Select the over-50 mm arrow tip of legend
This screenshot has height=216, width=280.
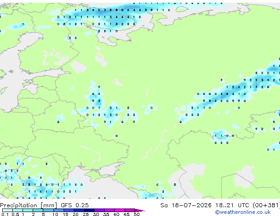(x=140, y=210)
